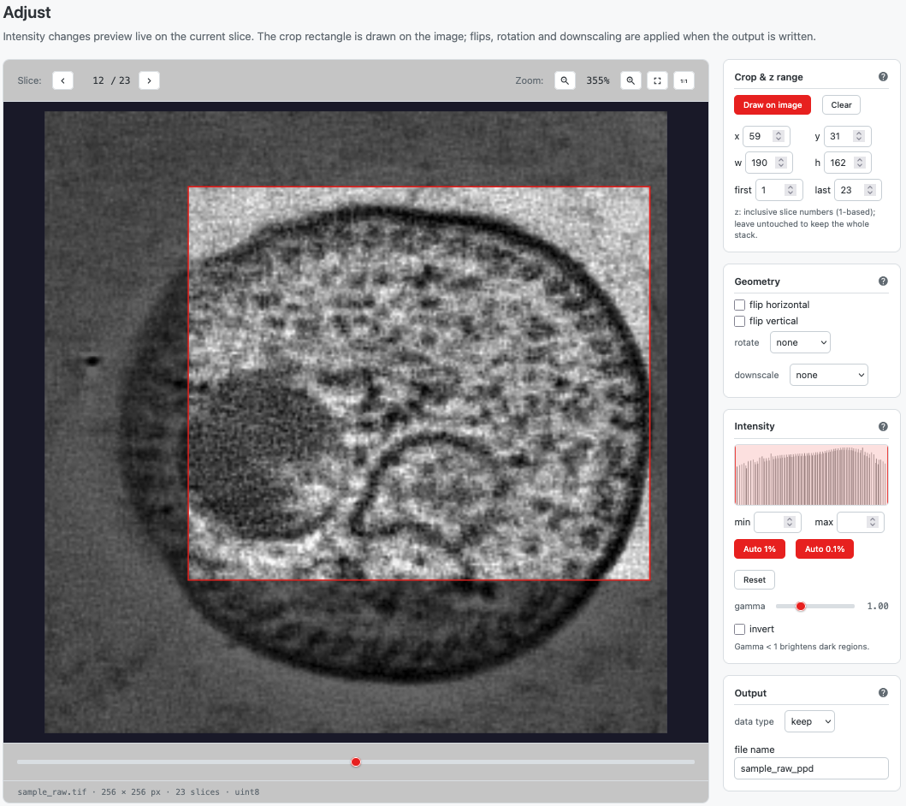Viewport: 906px width, 806px height.
Task: Click the current slice number 12
Action: pos(98,80)
